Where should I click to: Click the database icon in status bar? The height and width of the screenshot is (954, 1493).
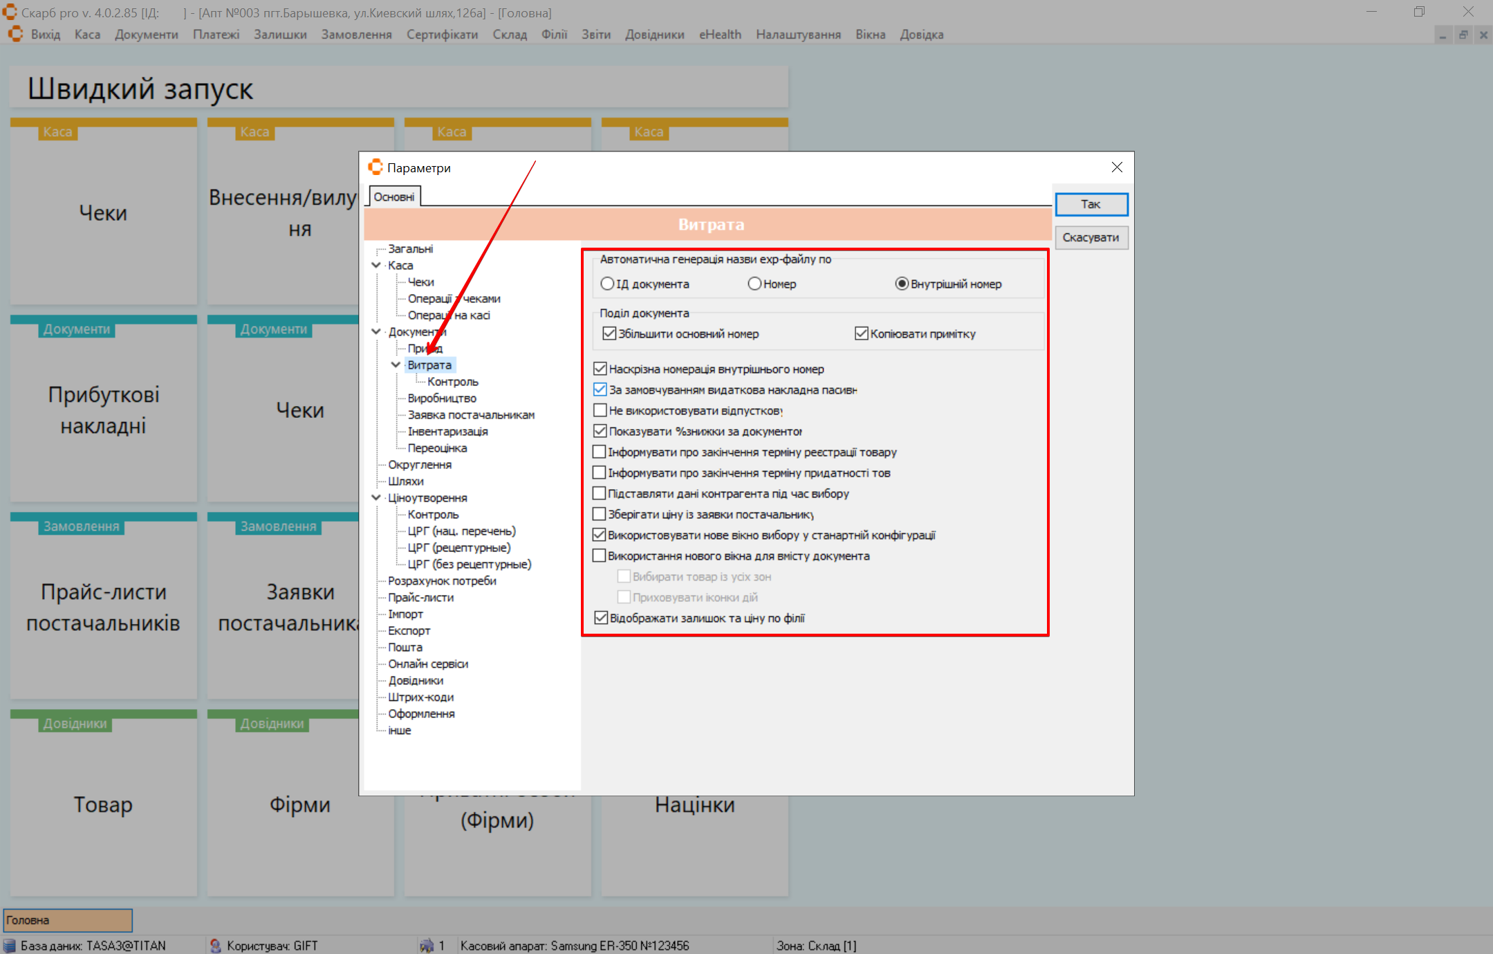pyautogui.click(x=10, y=945)
